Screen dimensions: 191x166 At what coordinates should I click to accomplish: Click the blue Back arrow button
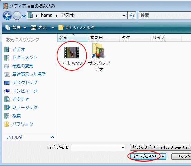8,16
